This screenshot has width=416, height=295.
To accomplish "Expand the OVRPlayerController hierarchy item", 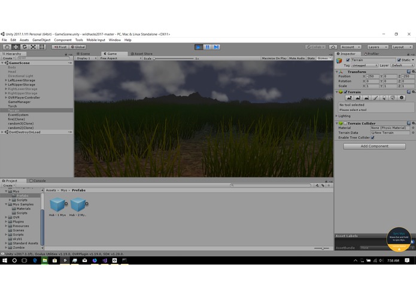I will click(x=6, y=97).
